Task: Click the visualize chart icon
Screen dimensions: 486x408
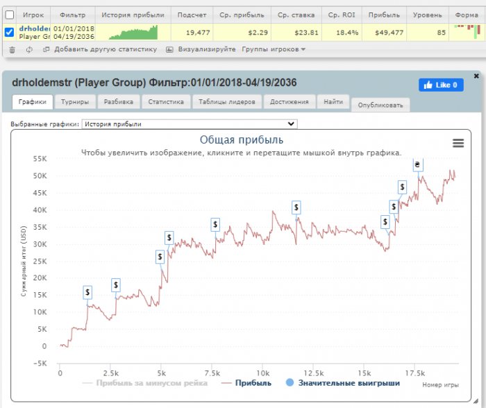Action: [x=170, y=50]
